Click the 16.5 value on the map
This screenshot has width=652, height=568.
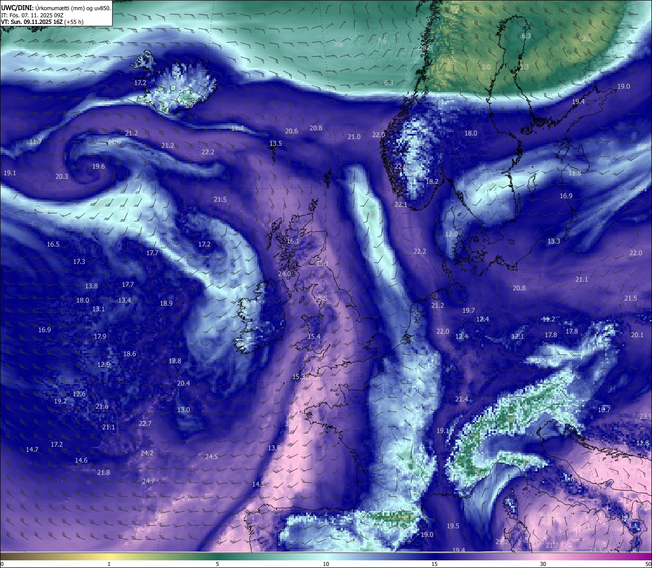tap(53, 245)
